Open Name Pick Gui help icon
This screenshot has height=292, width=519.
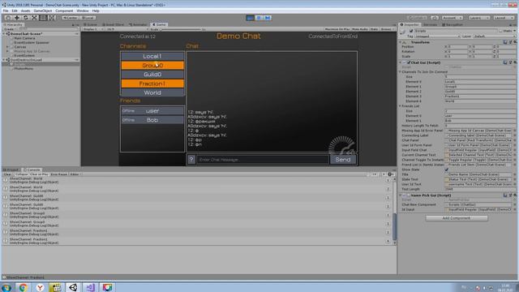point(505,195)
